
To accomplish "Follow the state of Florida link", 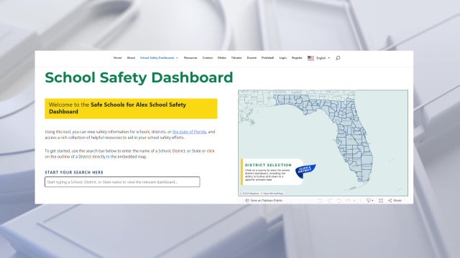I will [189, 132].
